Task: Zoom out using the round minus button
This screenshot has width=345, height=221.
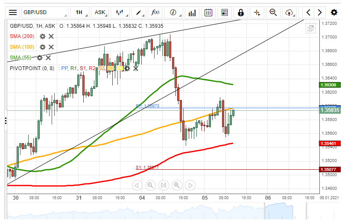Action: tap(150, 185)
